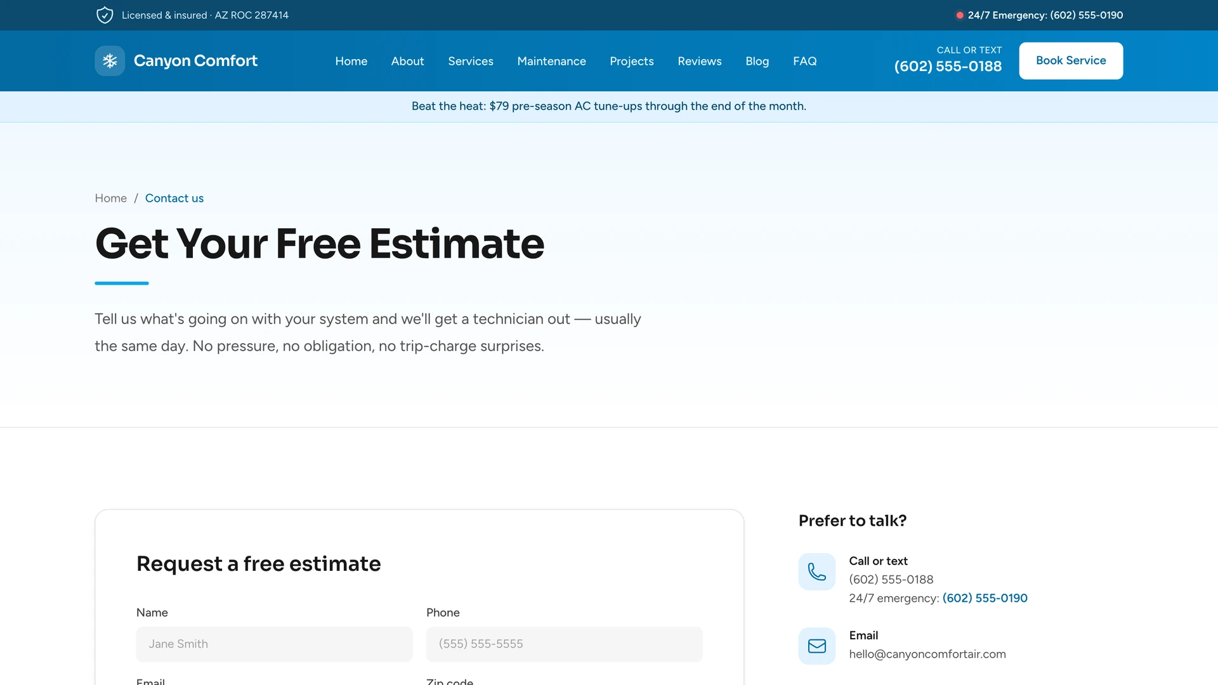Click the hello@canyoncomfortair.com email address
This screenshot has height=685, width=1218.
tap(927, 654)
